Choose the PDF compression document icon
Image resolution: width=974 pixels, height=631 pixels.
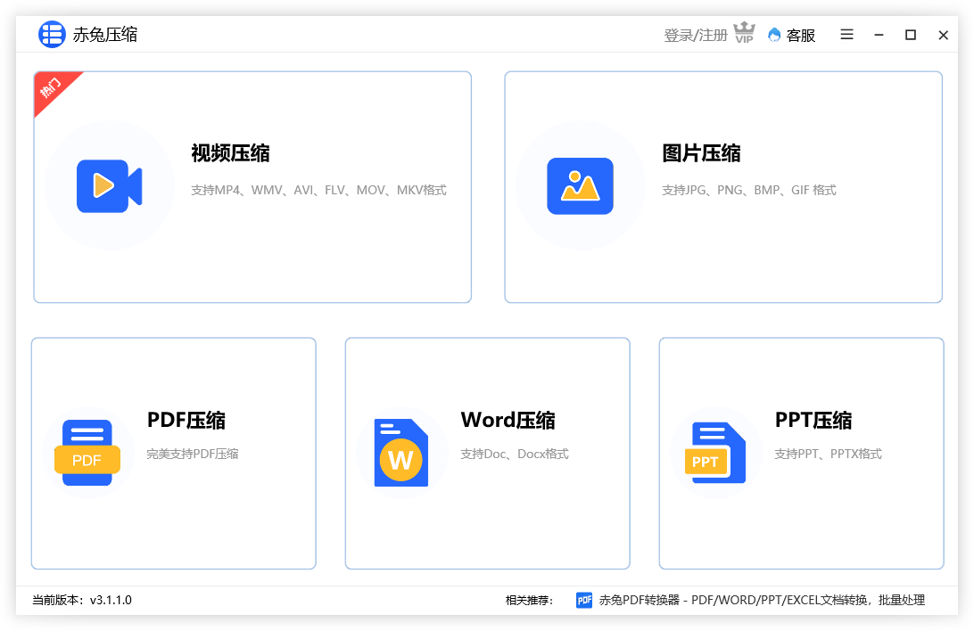(x=87, y=453)
